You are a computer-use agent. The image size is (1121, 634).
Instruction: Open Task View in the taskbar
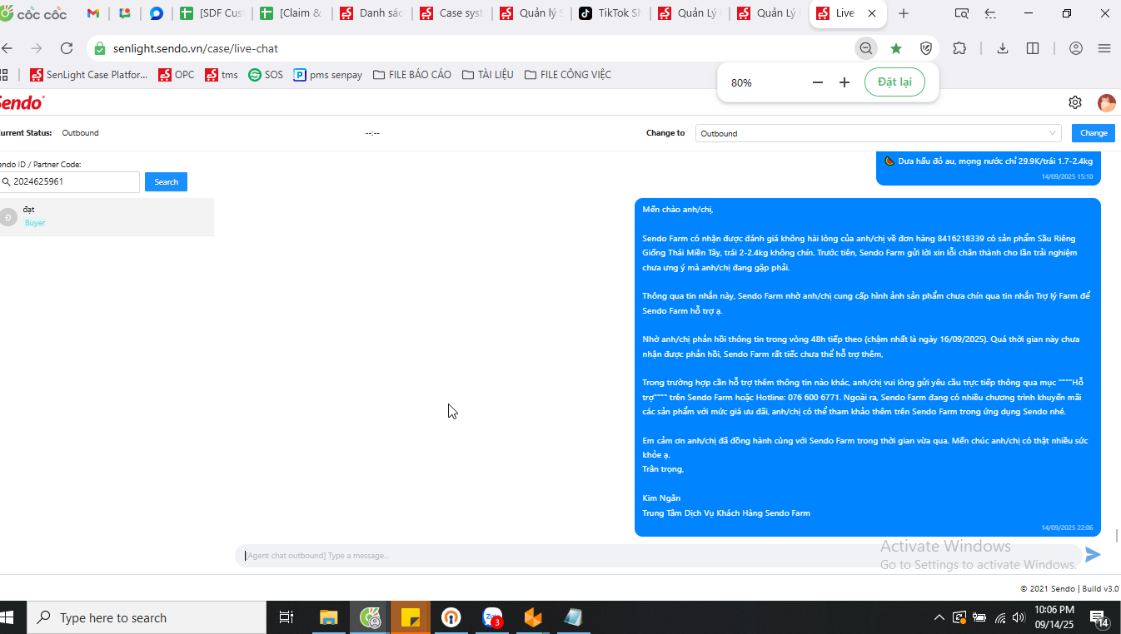point(286,617)
